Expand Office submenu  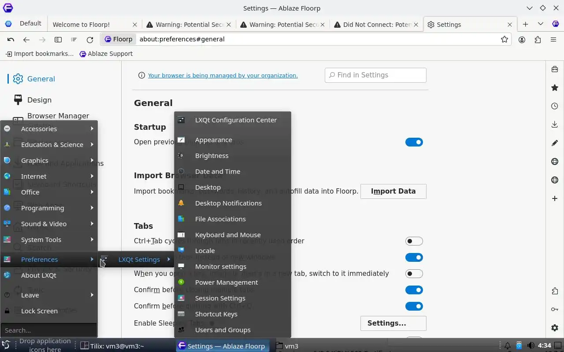[x=49, y=192]
